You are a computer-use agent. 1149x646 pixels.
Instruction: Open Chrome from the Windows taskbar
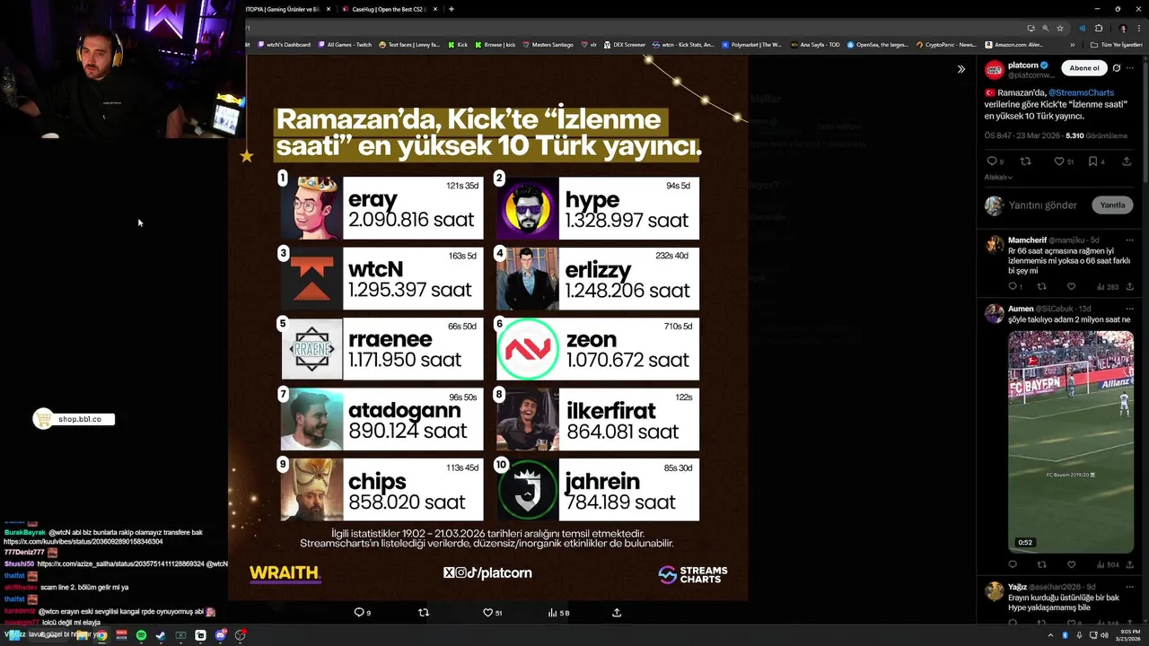101,635
